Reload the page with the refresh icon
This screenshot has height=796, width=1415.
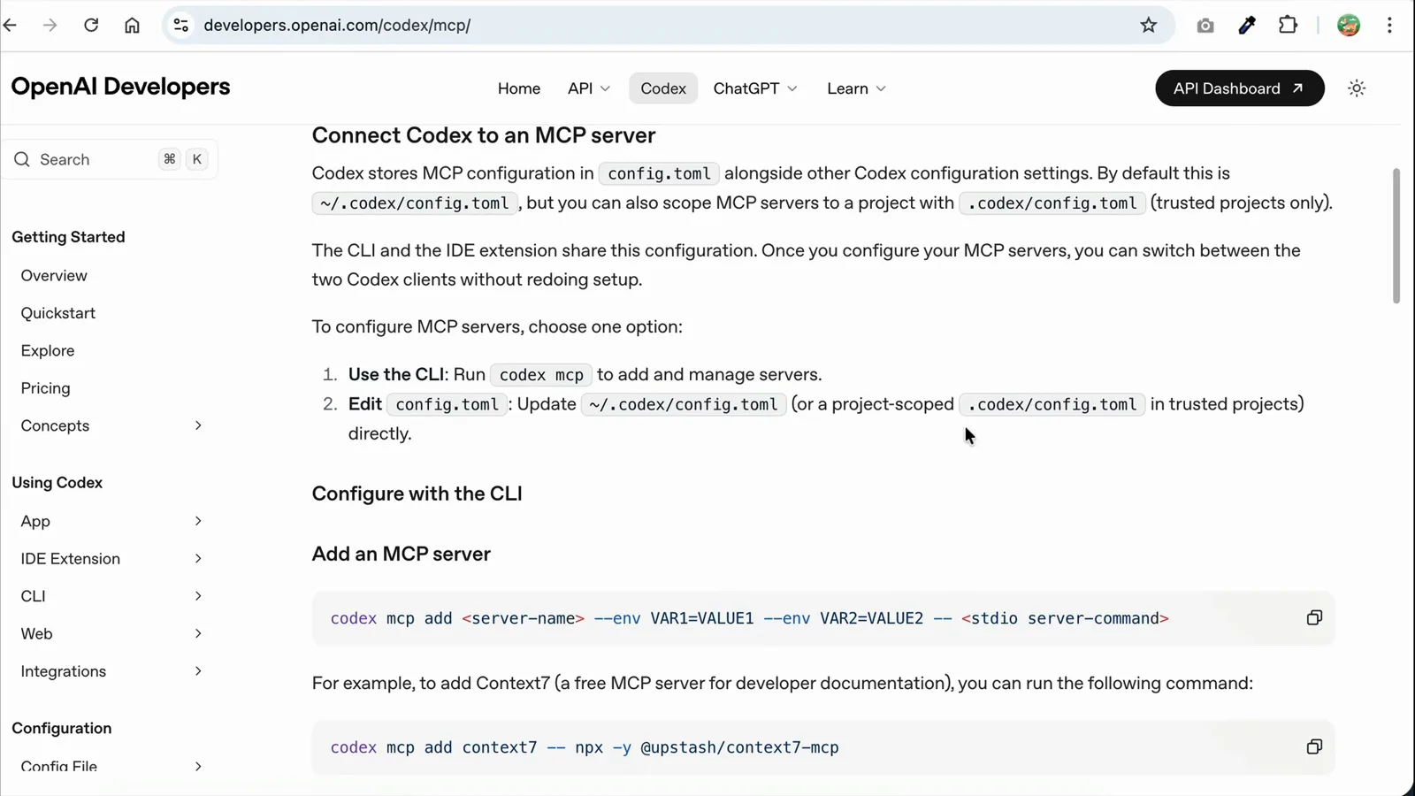click(x=91, y=25)
